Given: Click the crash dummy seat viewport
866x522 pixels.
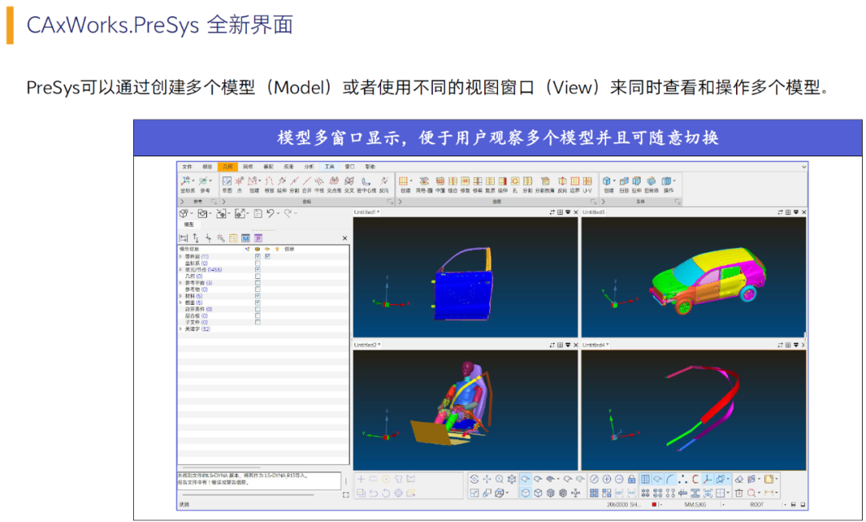Looking at the screenshot, I should [465, 410].
